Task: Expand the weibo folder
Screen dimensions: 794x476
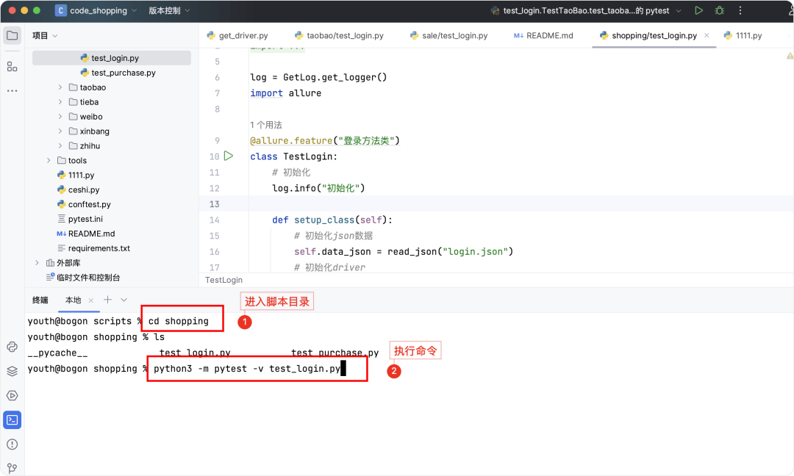Action: (x=60, y=117)
